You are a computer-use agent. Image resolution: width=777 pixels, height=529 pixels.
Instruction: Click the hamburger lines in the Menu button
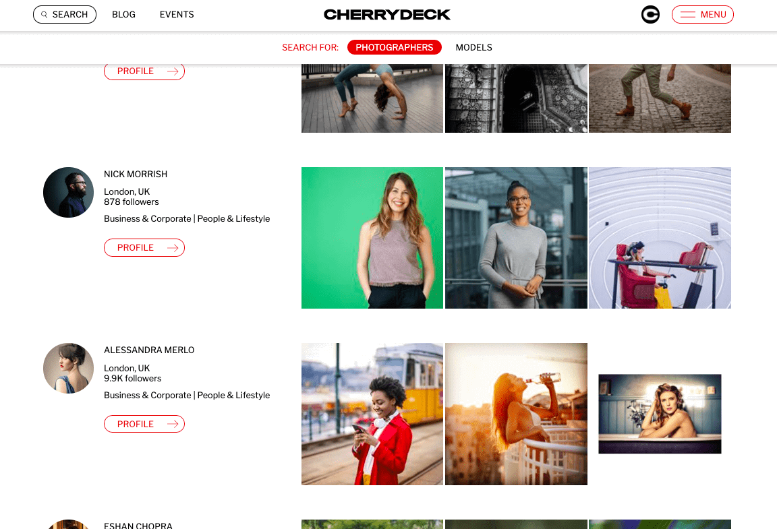[x=687, y=14]
